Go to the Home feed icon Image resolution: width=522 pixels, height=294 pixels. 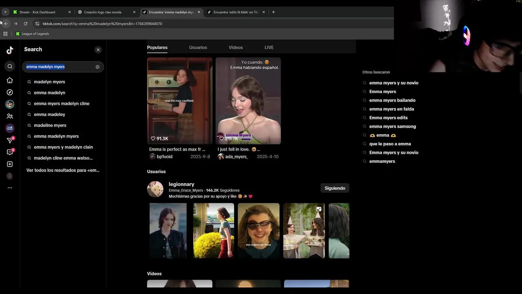coord(10,80)
